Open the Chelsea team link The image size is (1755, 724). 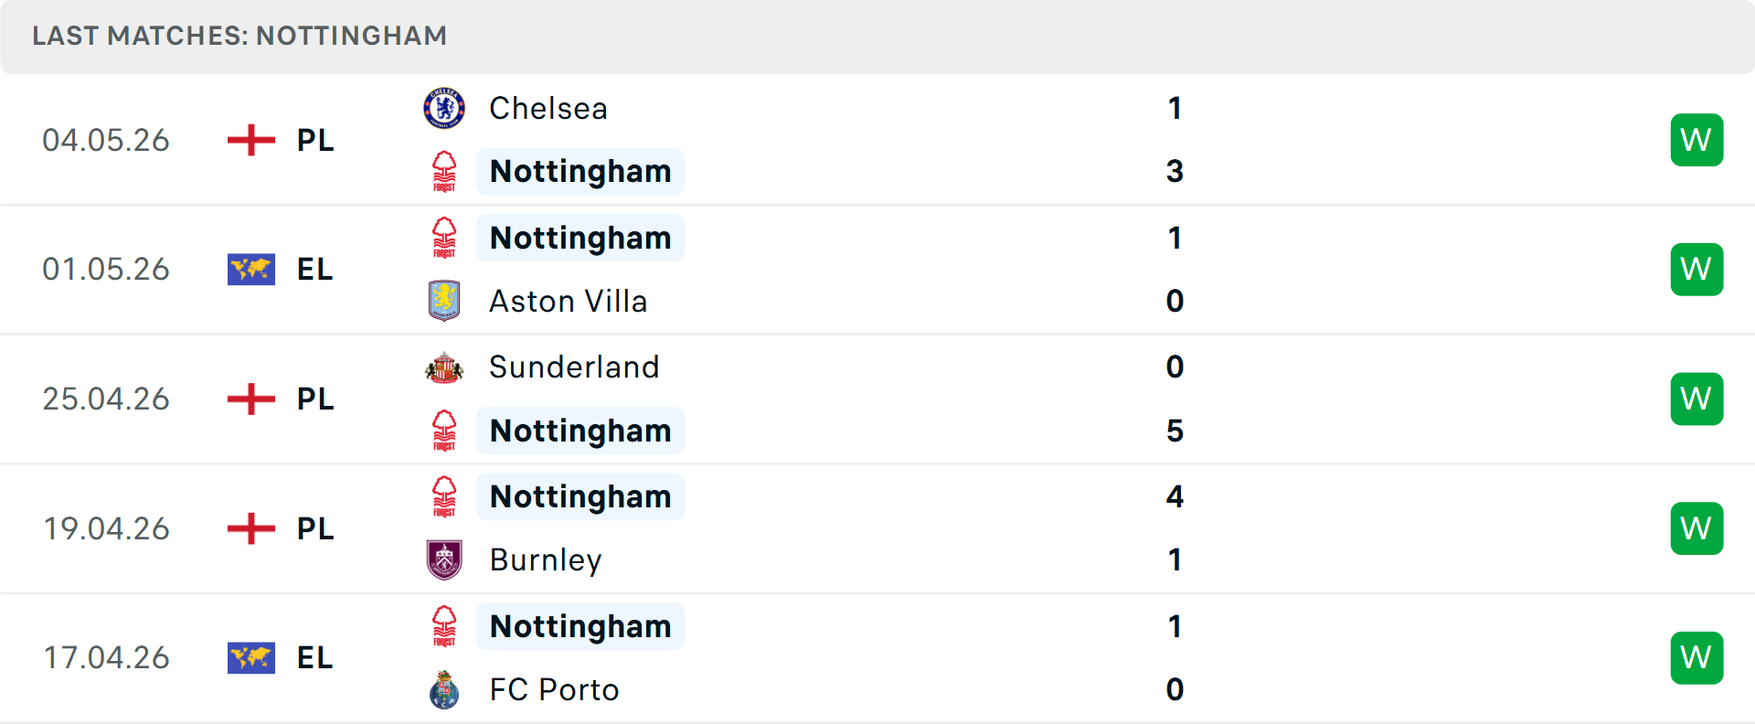click(548, 108)
